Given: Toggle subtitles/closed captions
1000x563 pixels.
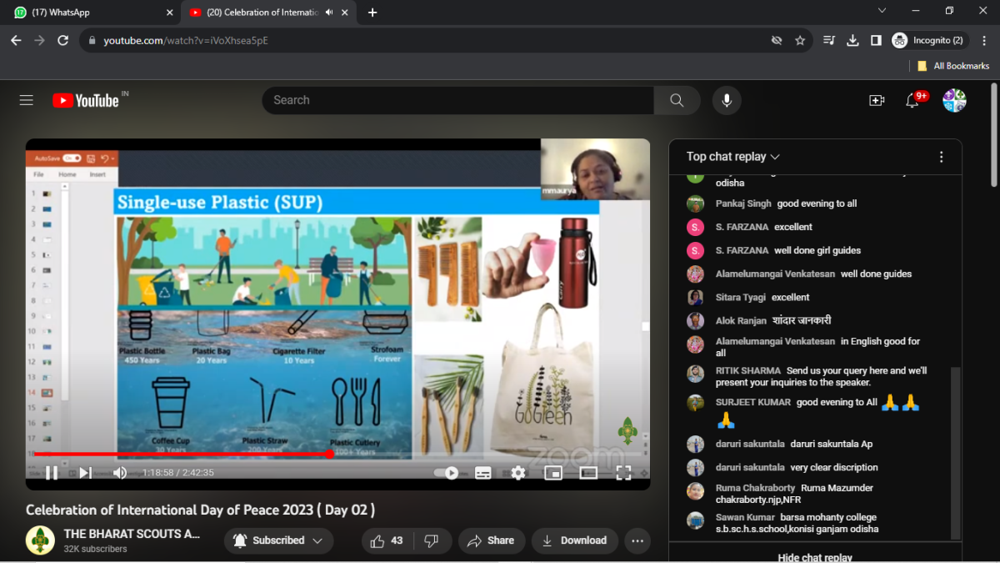Looking at the screenshot, I should point(483,473).
